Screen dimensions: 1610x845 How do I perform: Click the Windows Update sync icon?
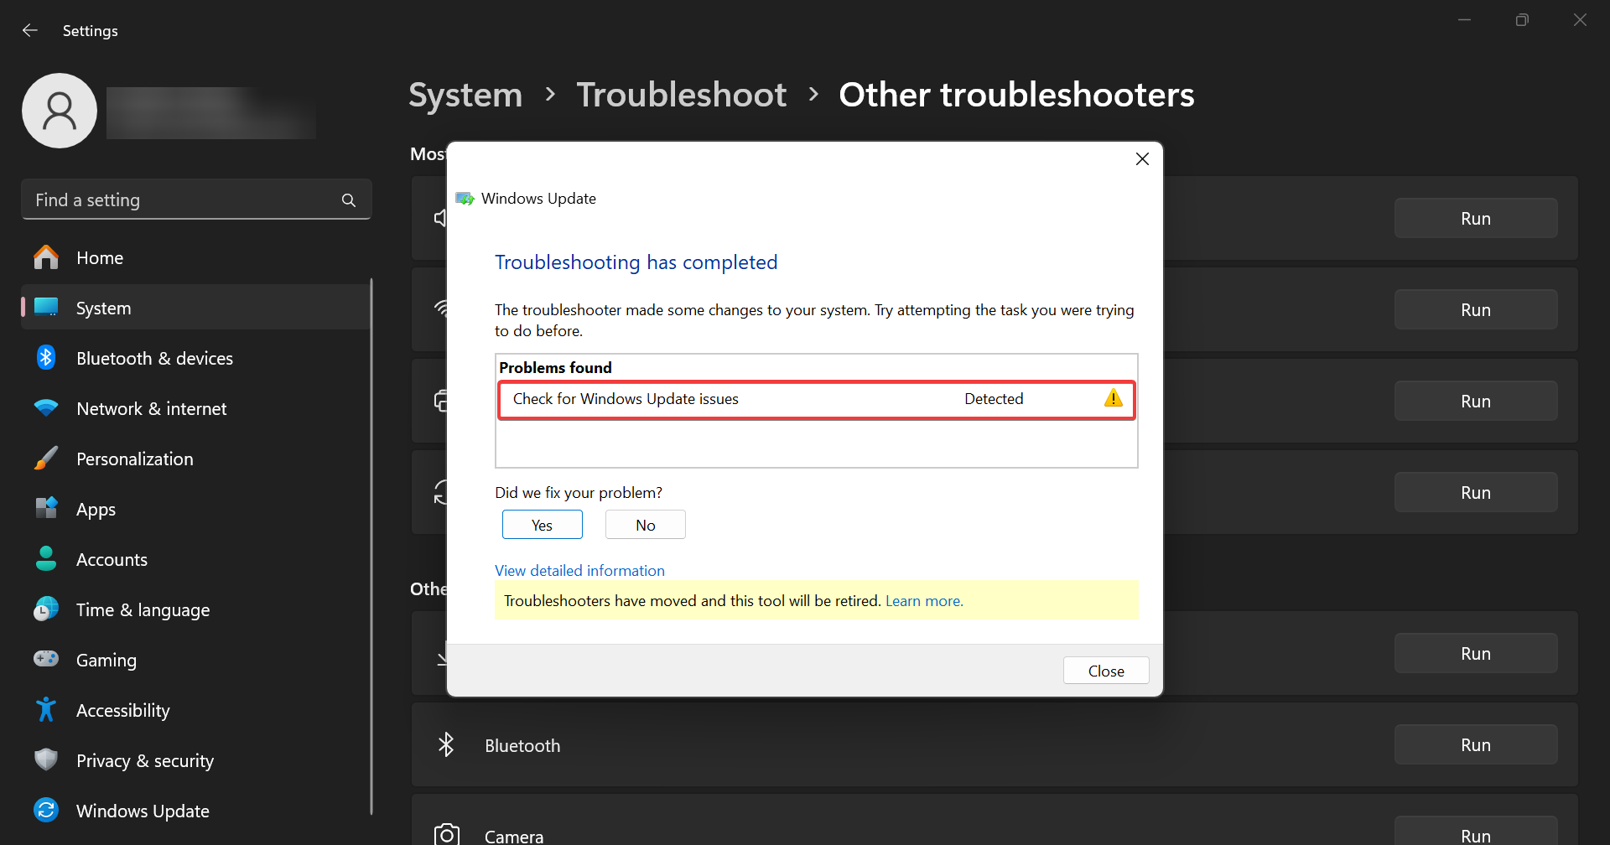(46, 811)
